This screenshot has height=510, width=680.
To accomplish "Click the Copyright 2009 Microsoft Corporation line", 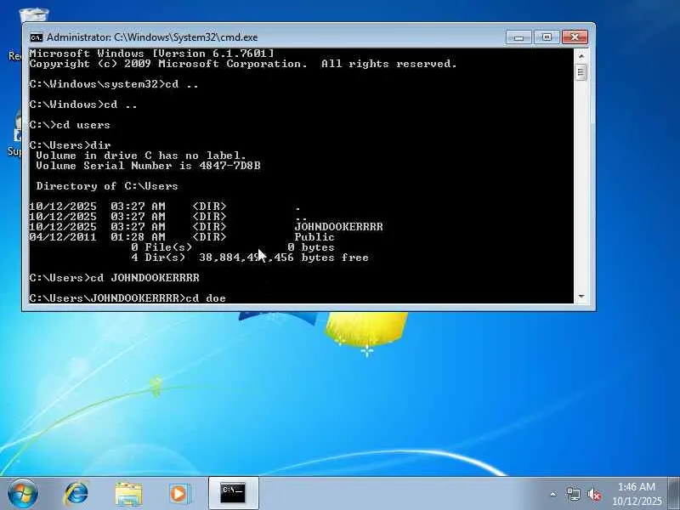I will [243, 64].
